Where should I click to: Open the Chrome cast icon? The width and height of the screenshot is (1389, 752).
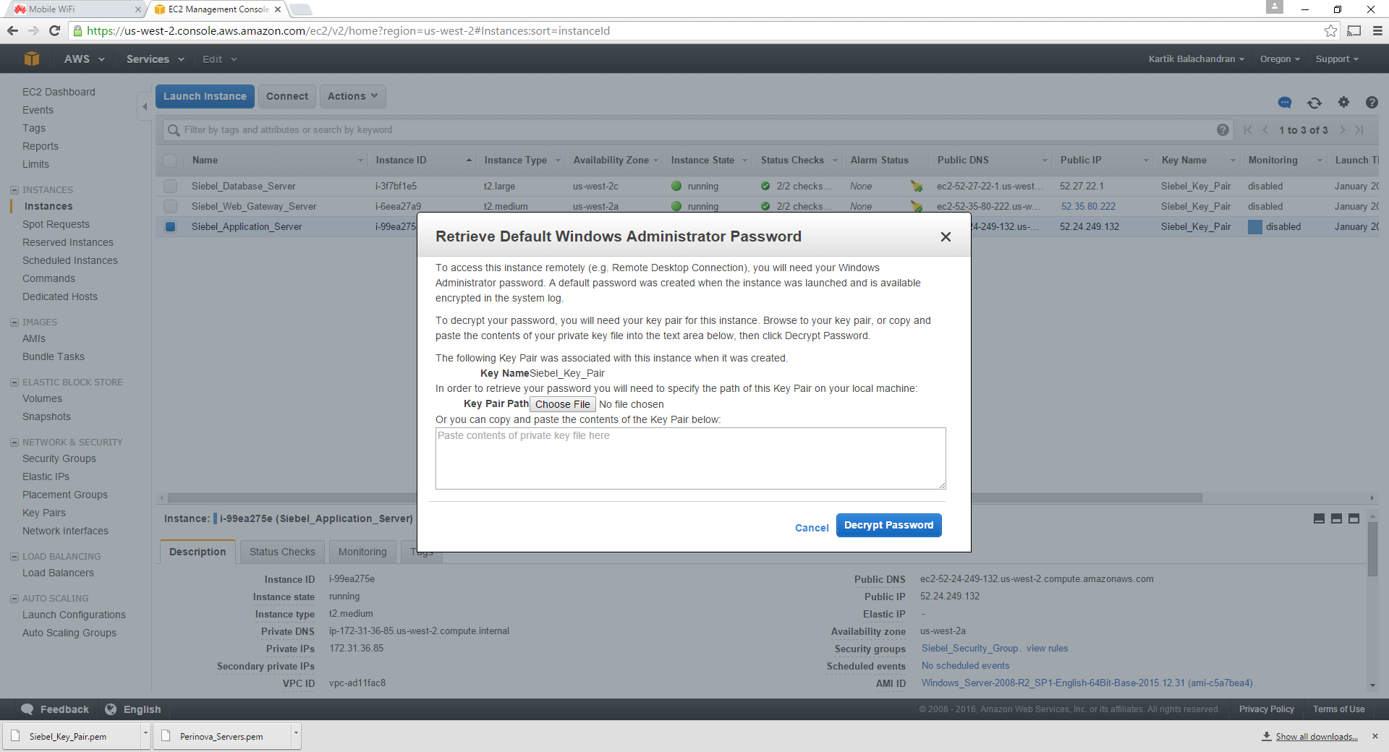point(1354,30)
